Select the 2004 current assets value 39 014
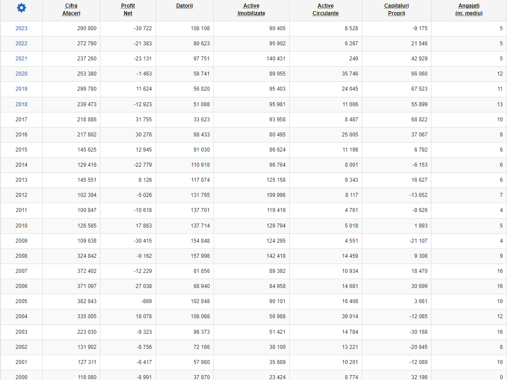507x380 pixels. (350, 316)
